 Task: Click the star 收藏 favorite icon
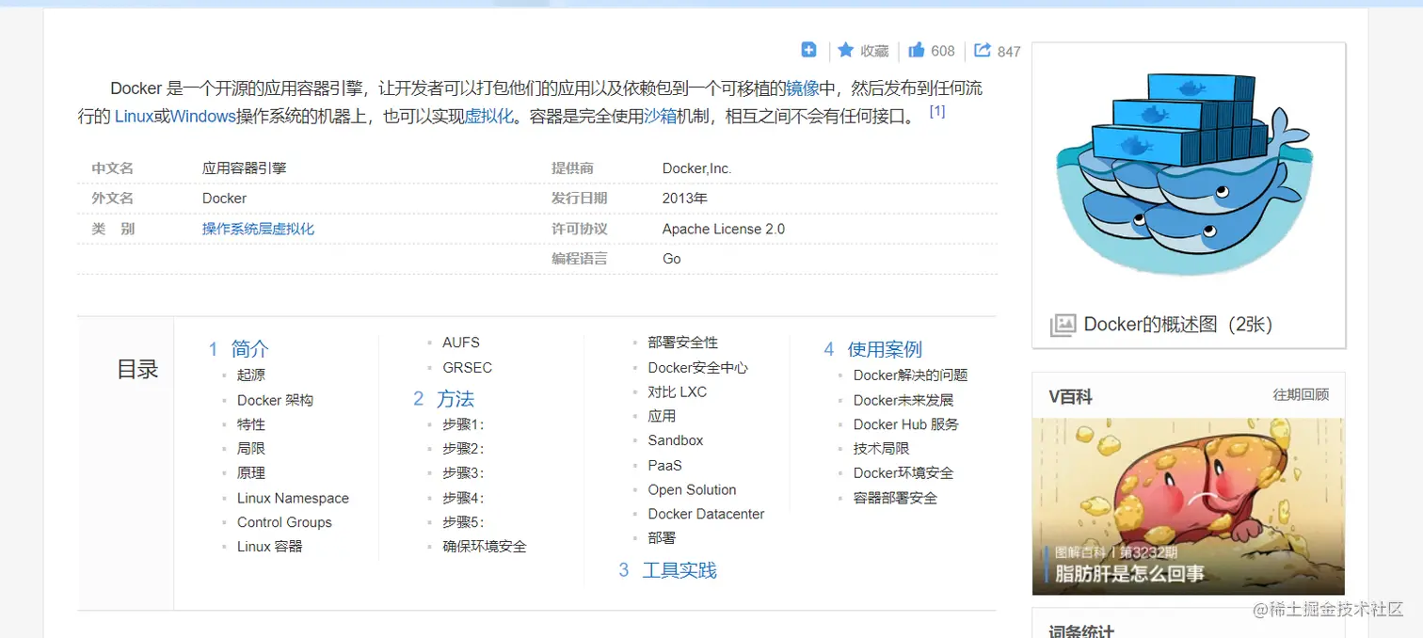click(x=845, y=50)
